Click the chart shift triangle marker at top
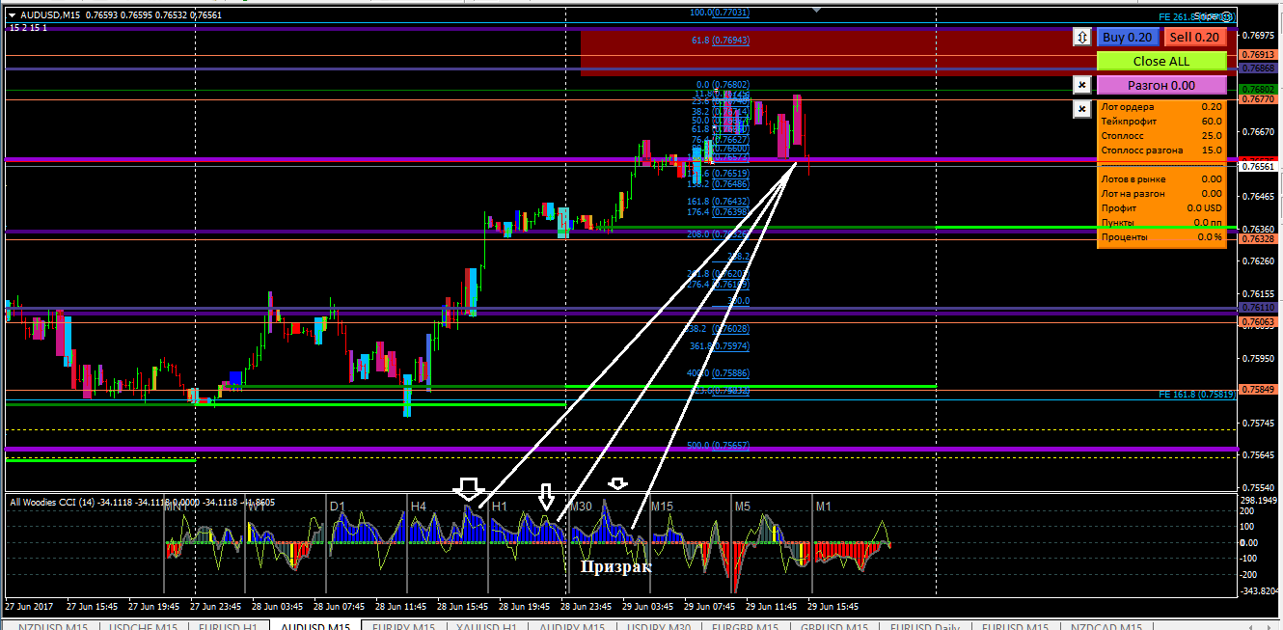This screenshot has height=630, width=1283. (818, 10)
